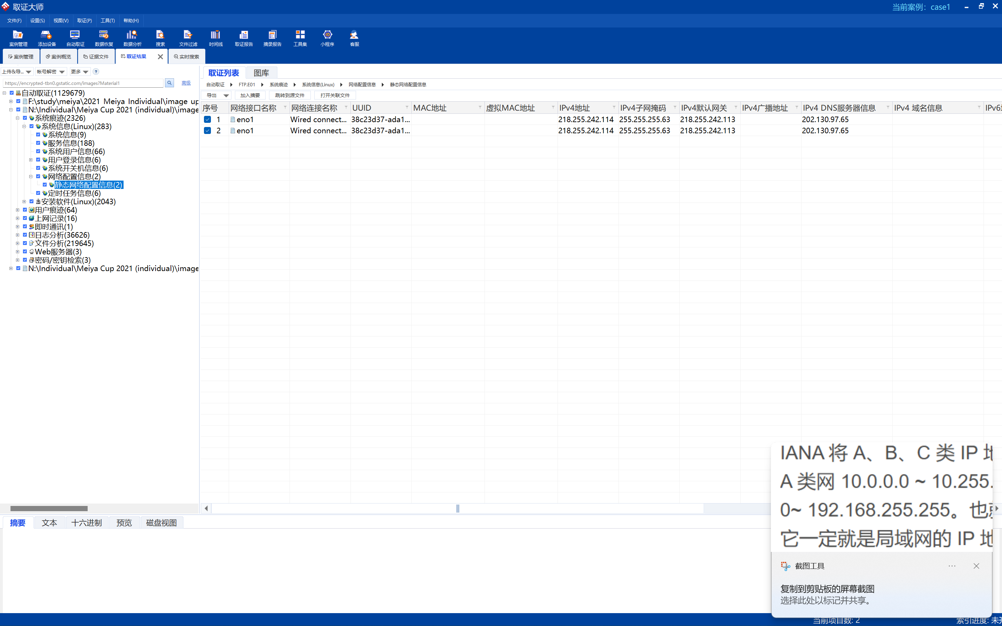Open the 导出 export dropdown arrow
Viewport: 1002px width, 626px height.
click(226, 96)
